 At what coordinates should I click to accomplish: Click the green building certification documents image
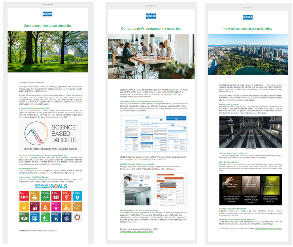coord(154,134)
